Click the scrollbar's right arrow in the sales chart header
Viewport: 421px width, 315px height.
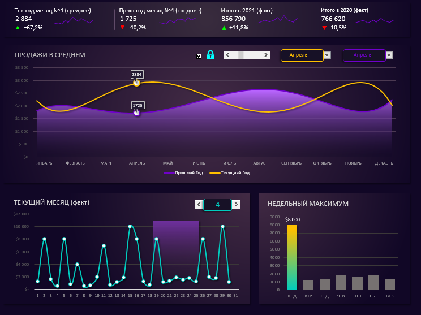click(x=267, y=55)
